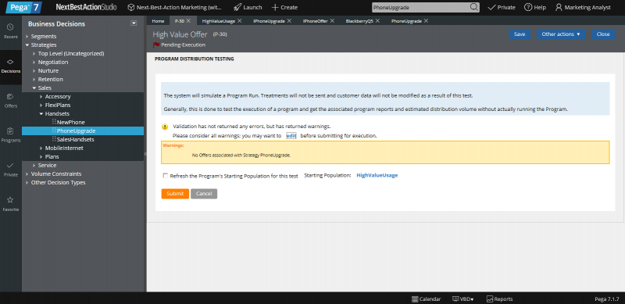
Task: Click the edit link in validation message
Action: pos(291,136)
